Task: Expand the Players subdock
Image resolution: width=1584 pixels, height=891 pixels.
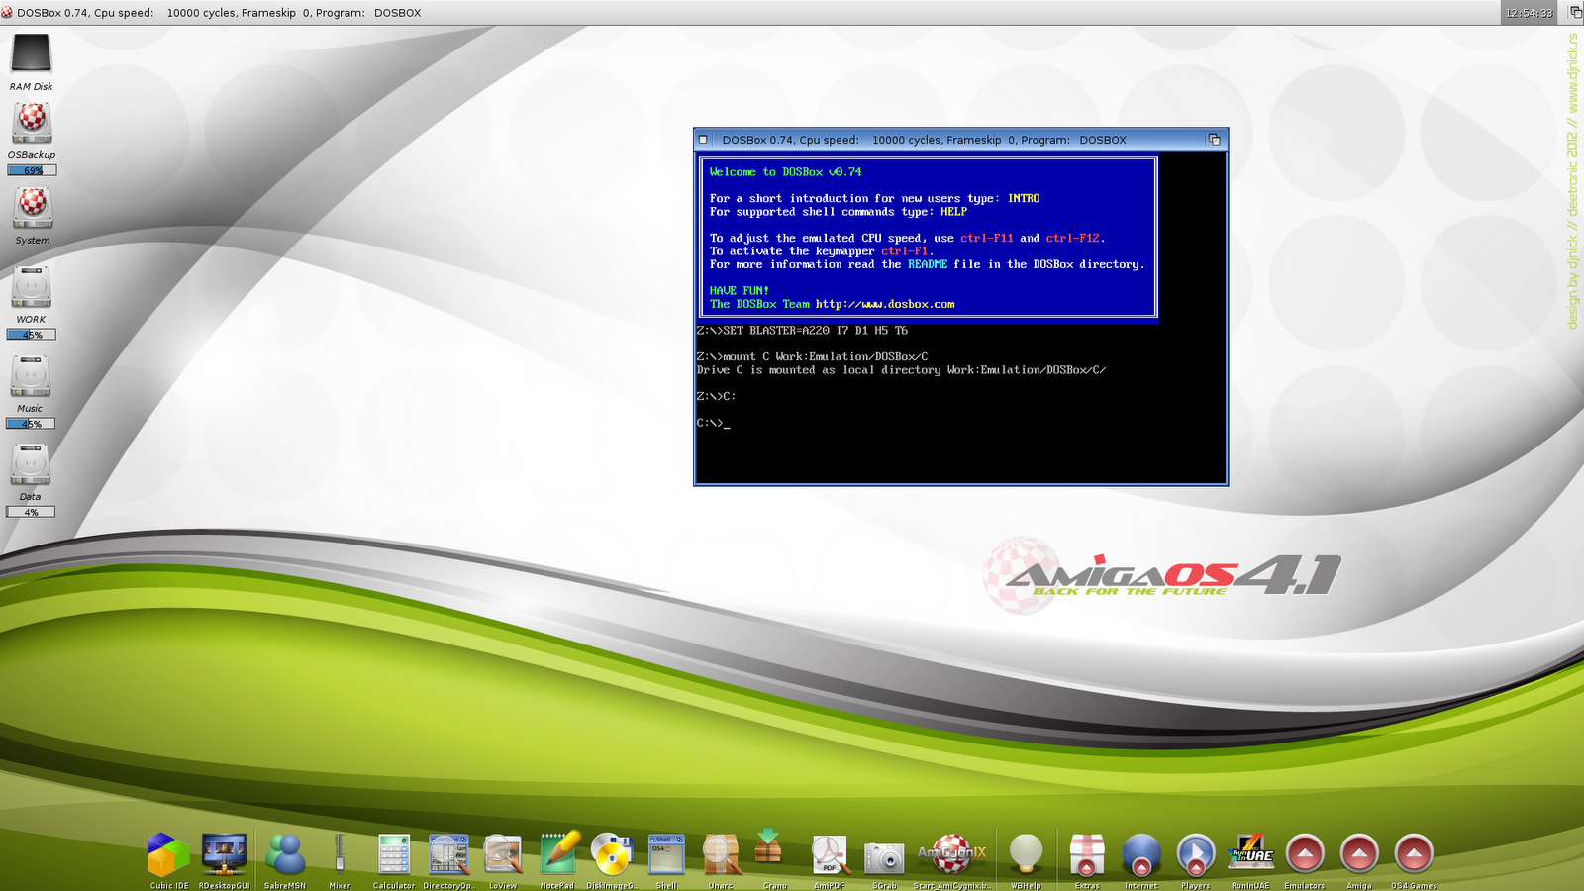Action: coord(1196,853)
